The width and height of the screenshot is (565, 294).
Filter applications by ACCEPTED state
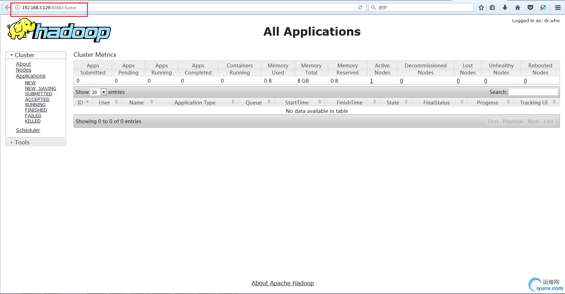point(37,100)
